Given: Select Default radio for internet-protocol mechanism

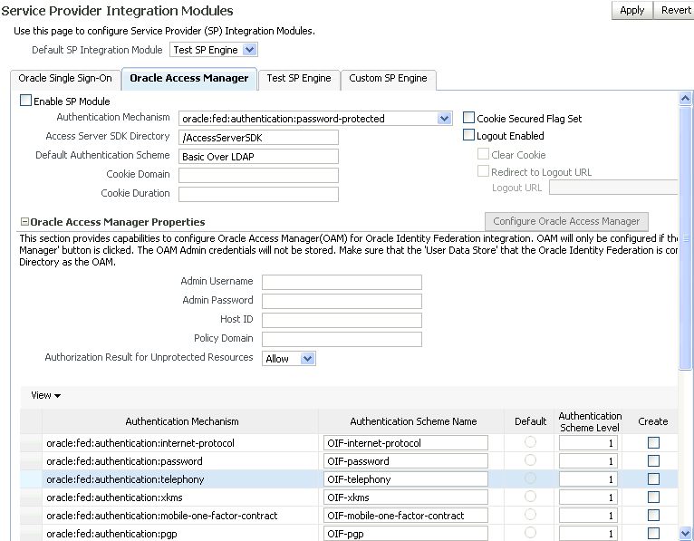Looking at the screenshot, I should click(x=530, y=442).
